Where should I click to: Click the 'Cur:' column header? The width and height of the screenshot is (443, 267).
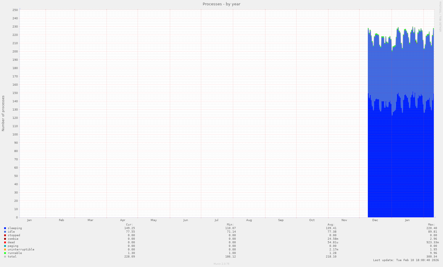pyautogui.click(x=129, y=225)
